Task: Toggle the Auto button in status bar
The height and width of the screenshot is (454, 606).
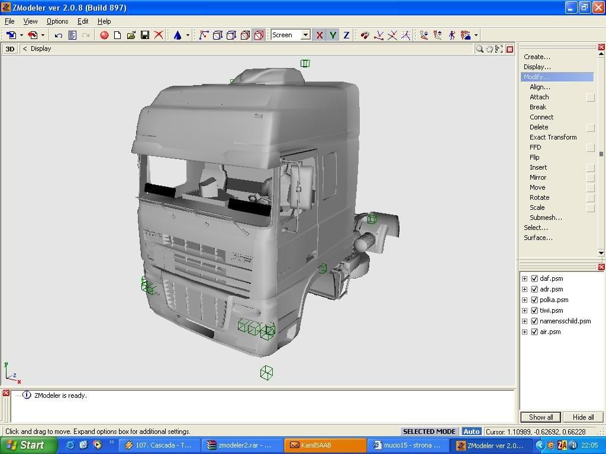Action: pos(471,431)
